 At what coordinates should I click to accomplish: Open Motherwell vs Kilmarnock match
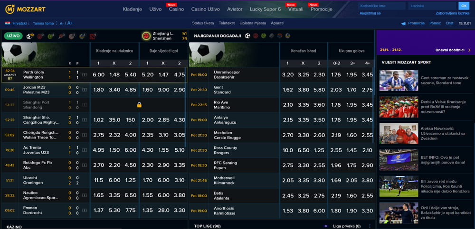(x=224, y=180)
